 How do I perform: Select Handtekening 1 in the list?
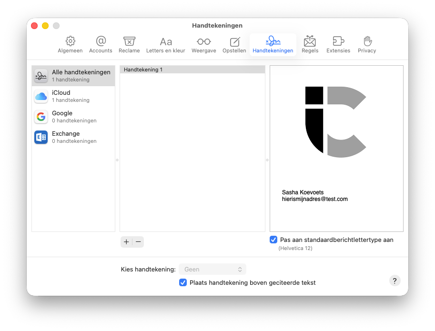[192, 70]
